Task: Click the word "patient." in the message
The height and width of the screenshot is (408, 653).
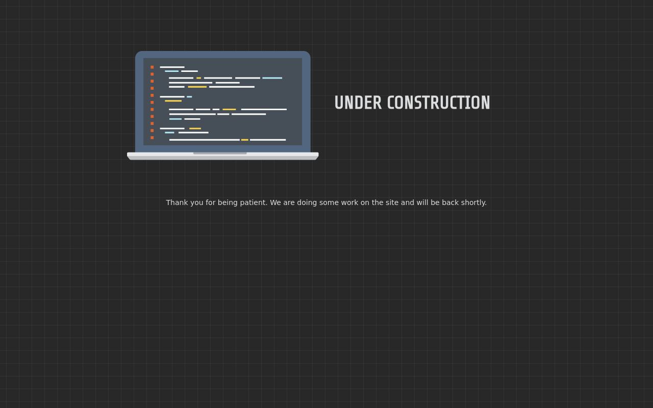Action: point(254,202)
